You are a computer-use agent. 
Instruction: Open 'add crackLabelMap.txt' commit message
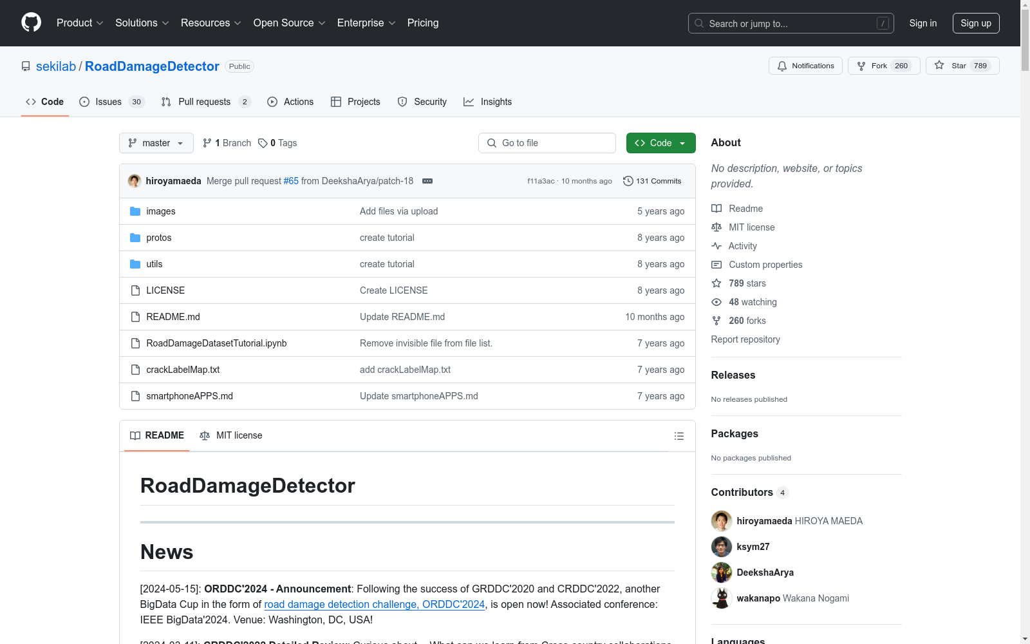click(405, 370)
